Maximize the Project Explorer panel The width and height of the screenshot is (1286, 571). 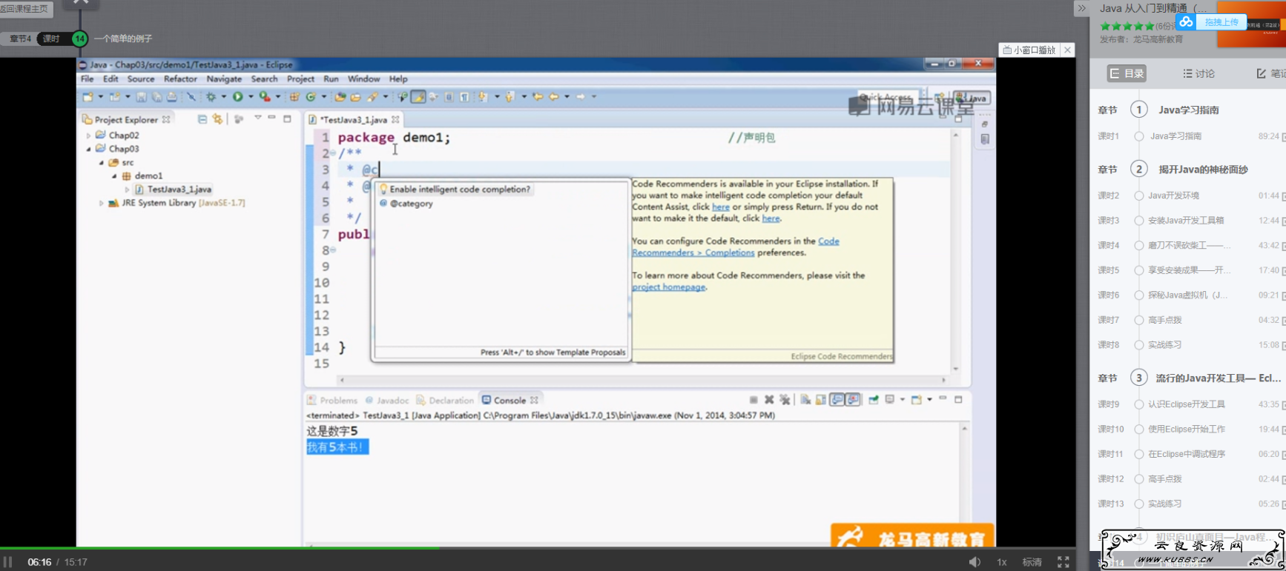click(x=287, y=118)
